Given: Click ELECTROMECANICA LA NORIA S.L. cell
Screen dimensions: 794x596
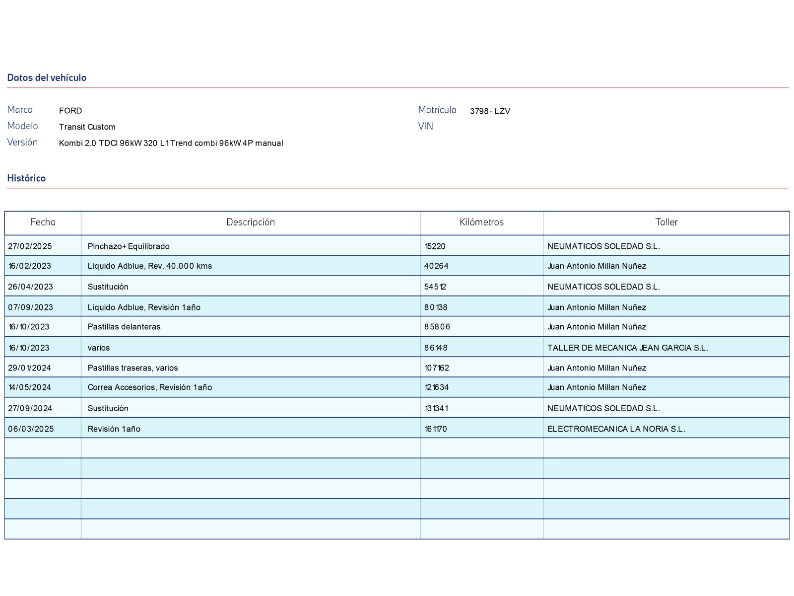Looking at the screenshot, I should coord(616,429).
